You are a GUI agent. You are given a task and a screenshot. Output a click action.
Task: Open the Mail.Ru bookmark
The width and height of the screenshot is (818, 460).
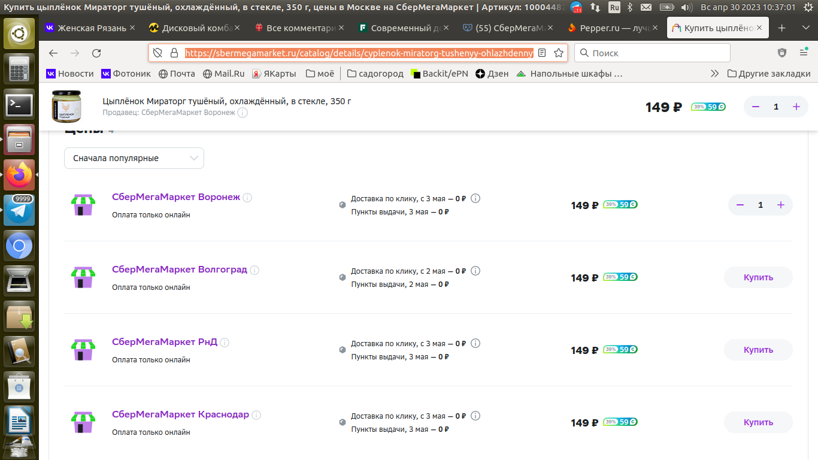(224, 74)
